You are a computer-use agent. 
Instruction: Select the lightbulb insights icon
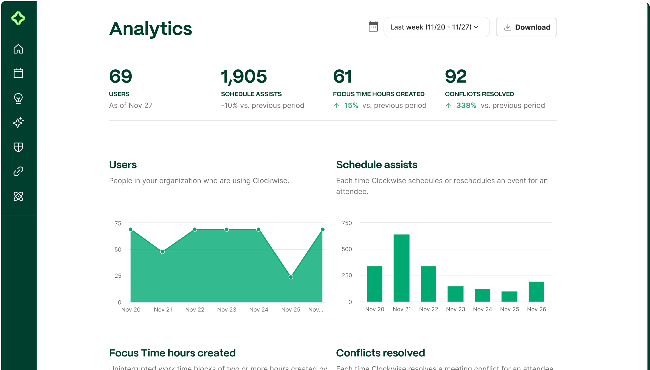coord(18,98)
